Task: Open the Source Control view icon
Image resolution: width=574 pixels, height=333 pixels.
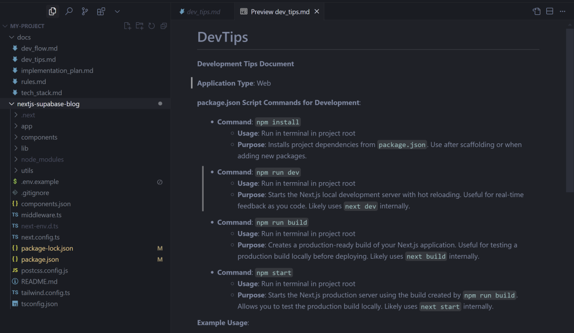Action: pos(85,11)
